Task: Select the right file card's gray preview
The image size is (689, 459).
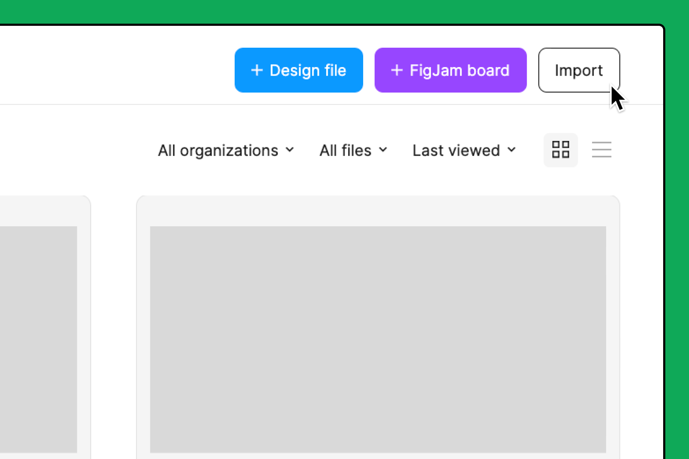Action: click(x=378, y=339)
